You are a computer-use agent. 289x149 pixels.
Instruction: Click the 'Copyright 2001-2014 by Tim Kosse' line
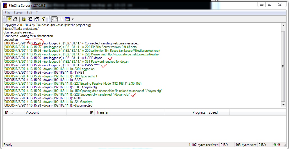click(x=47, y=25)
